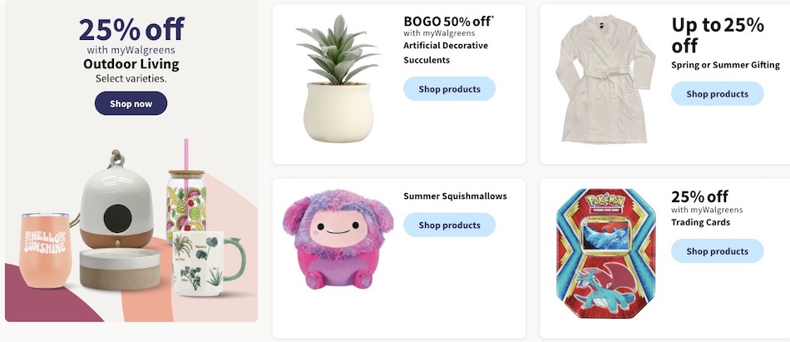
Task: Shop products for Trading Cards
Action: 717,251
